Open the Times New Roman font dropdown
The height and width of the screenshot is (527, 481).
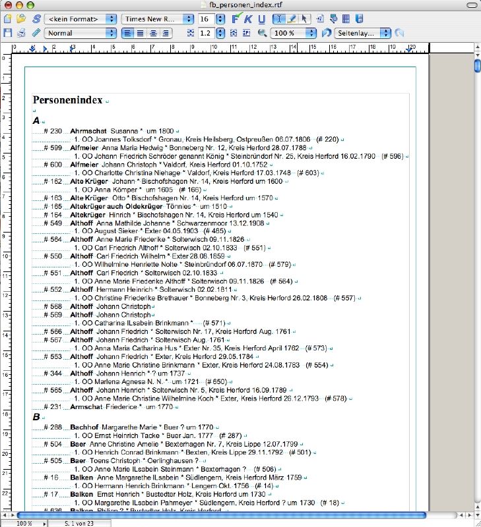pyautogui.click(x=156, y=18)
